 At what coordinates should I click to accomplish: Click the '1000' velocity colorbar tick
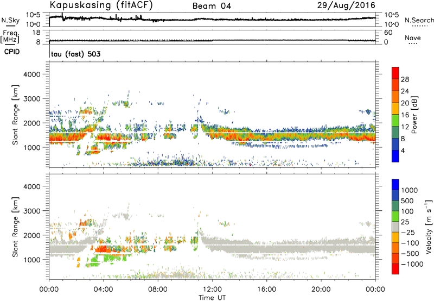(410, 190)
